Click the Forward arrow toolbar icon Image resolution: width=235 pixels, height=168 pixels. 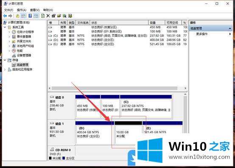tap(10, 16)
